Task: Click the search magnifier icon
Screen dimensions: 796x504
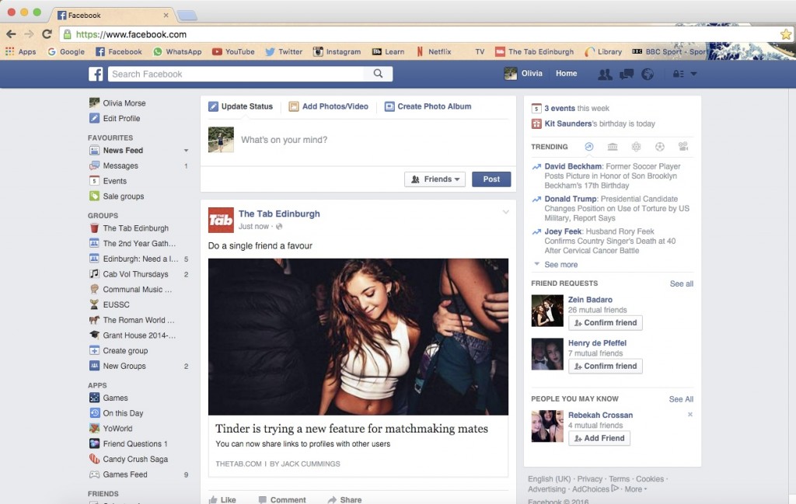Action: click(379, 74)
